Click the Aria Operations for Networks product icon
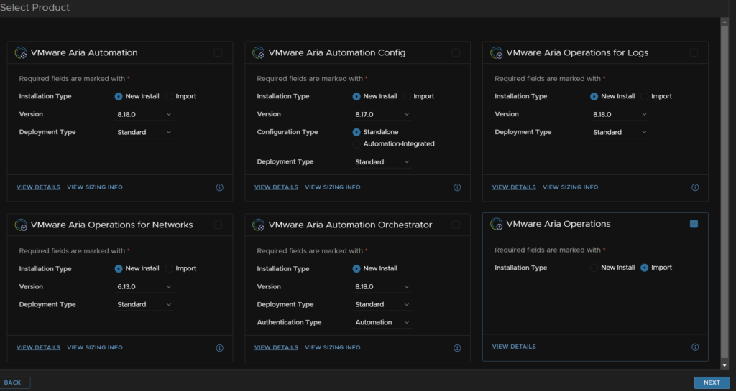Viewport: 736px width, 391px height. point(21,225)
